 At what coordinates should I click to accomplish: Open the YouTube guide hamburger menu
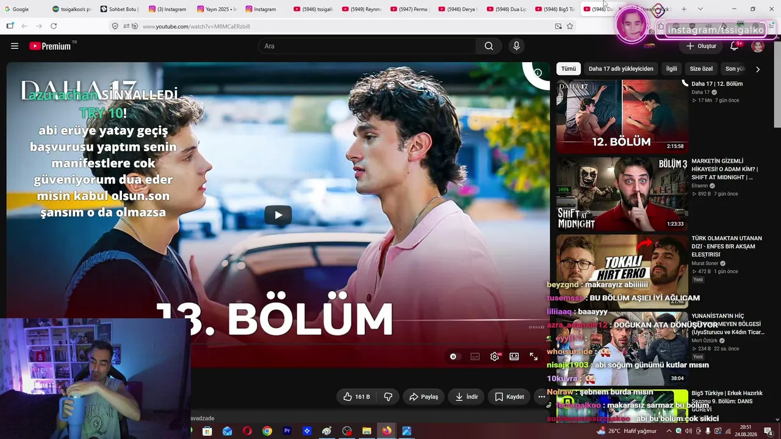point(15,46)
